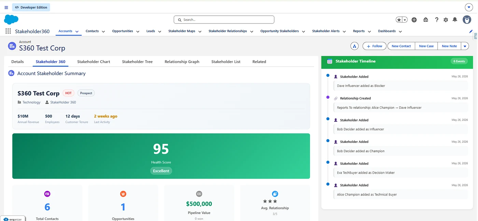This screenshot has width=478, height=221.
Task: Switch to the Stakeholder Chart tab
Action: (x=94, y=62)
